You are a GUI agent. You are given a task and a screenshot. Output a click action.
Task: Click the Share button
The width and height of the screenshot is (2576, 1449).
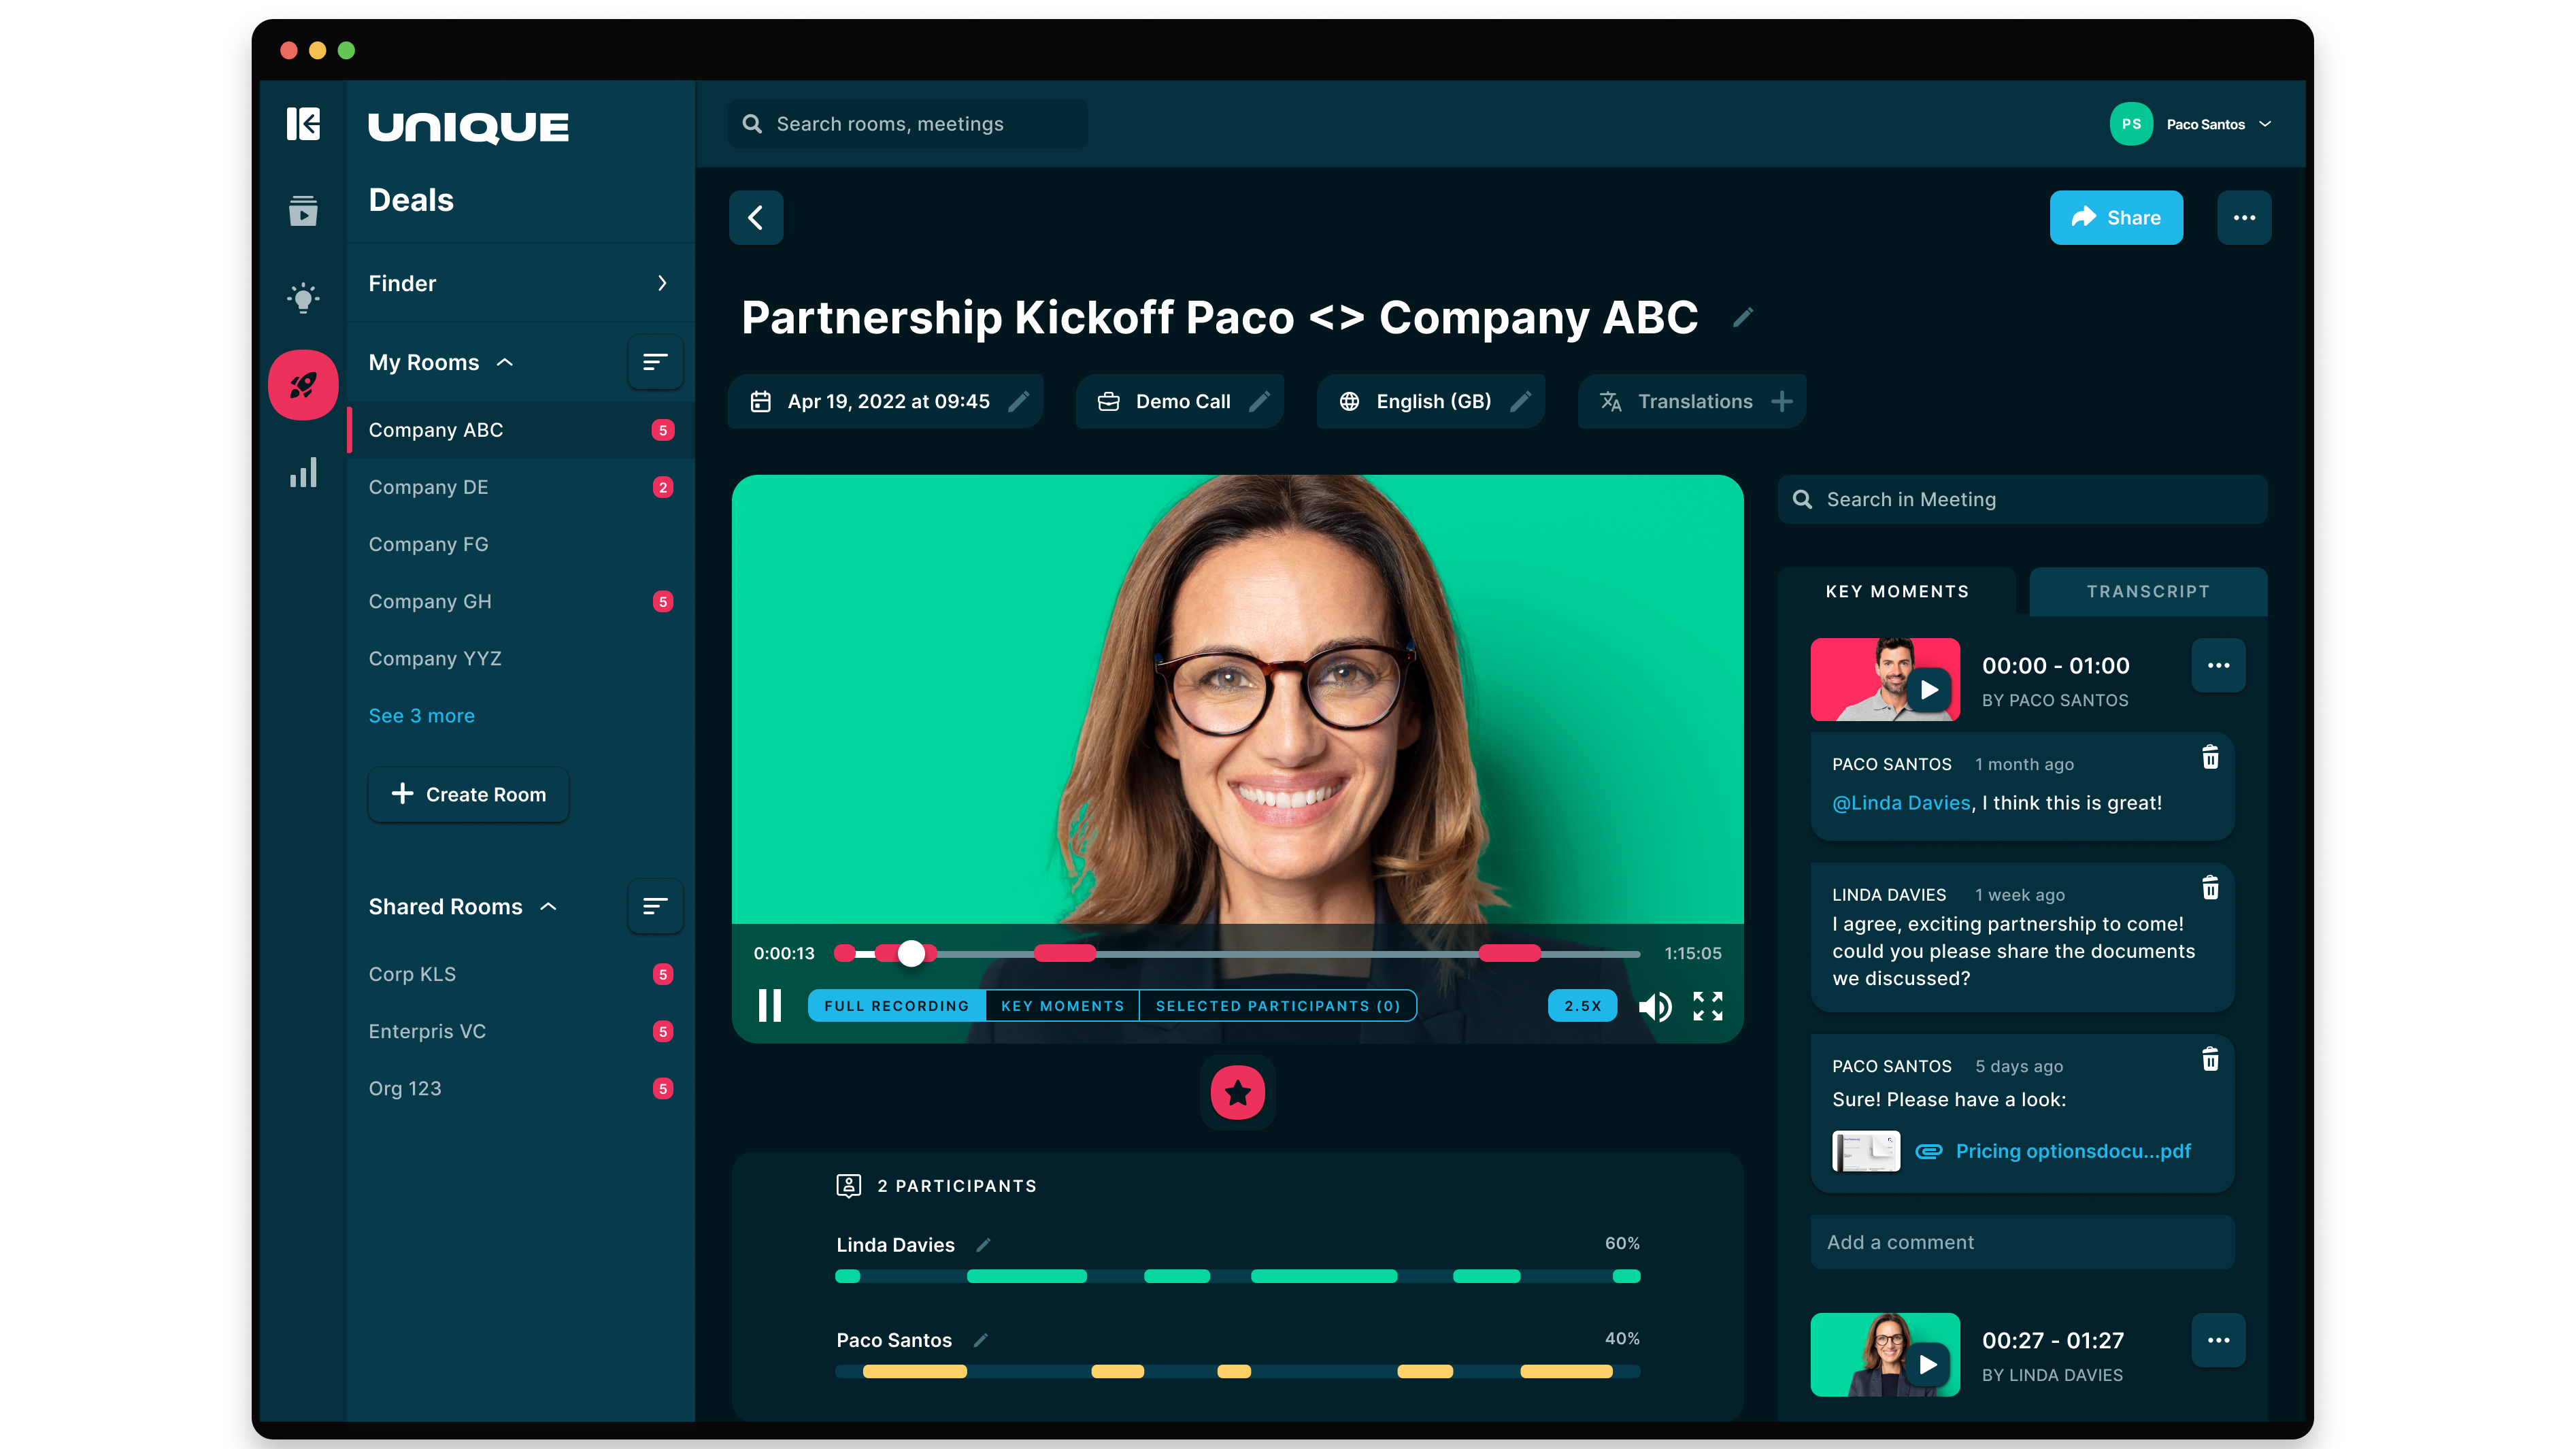click(x=2116, y=218)
